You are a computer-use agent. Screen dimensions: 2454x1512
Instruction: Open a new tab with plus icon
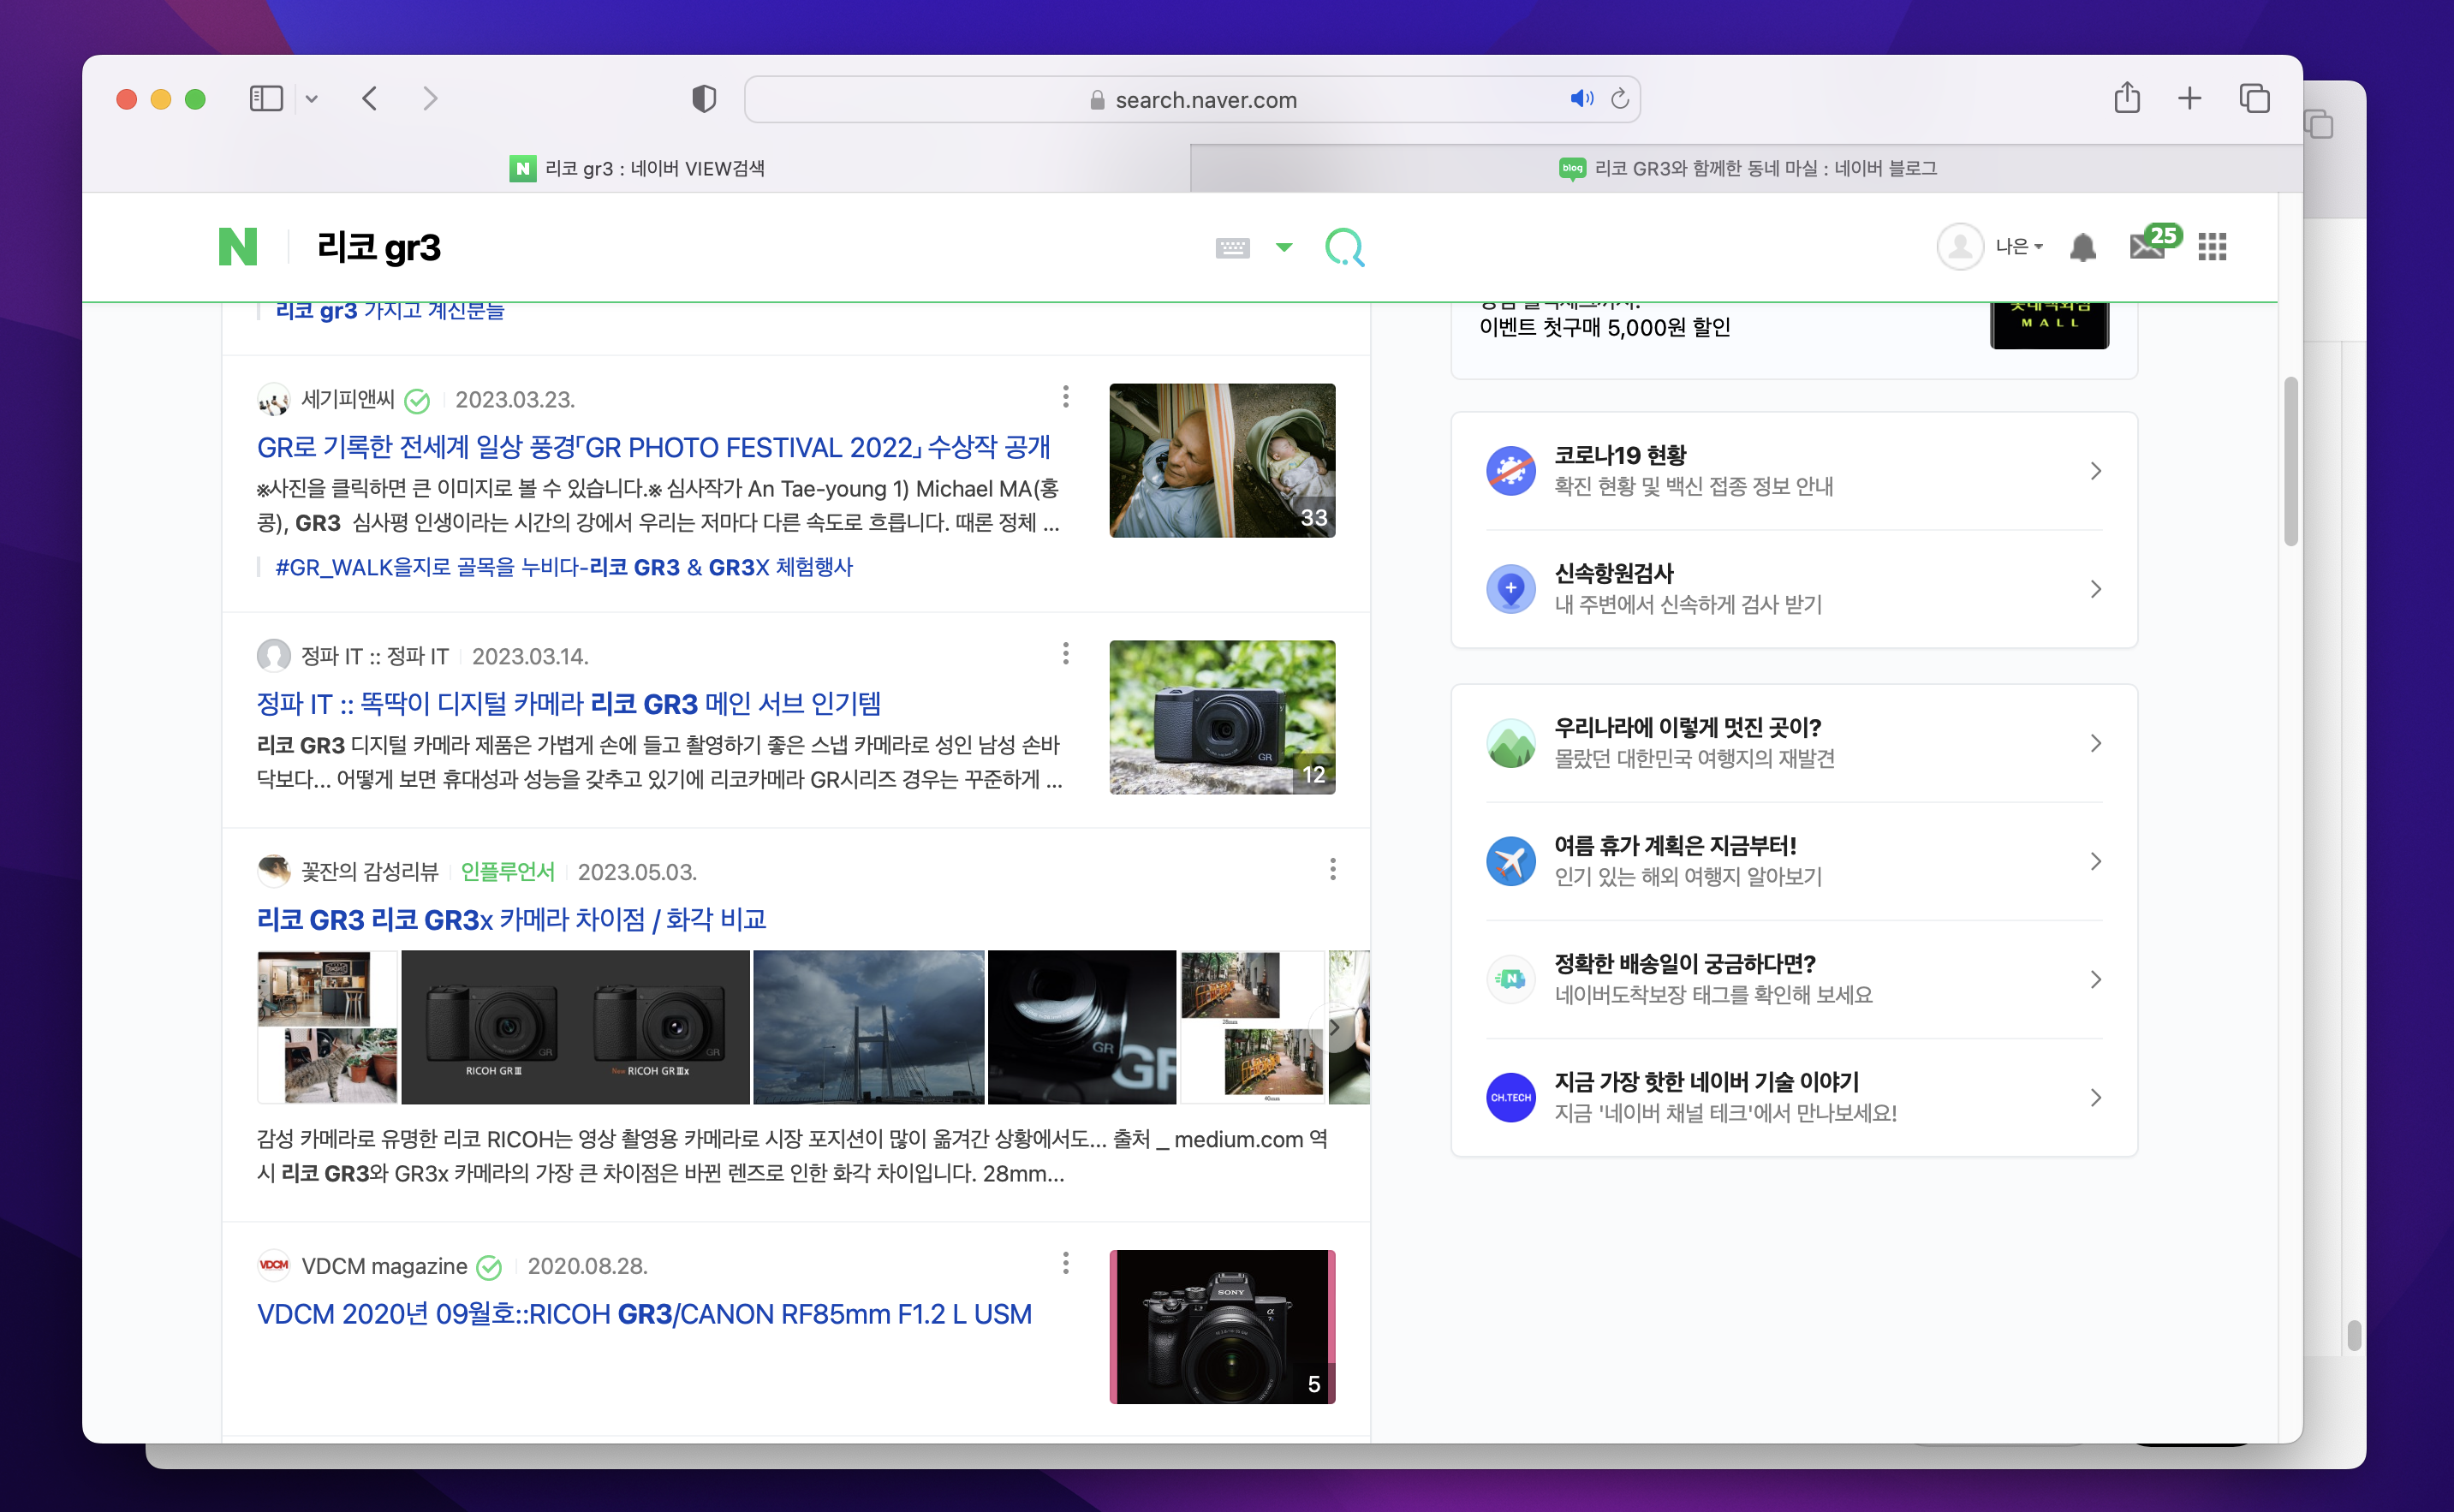(x=2189, y=98)
